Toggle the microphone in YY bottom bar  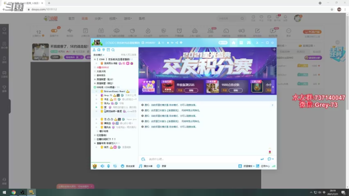(x=108, y=166)
